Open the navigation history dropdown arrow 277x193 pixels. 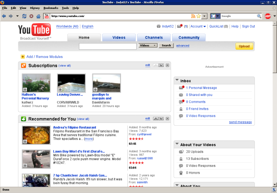click(17, 16)
